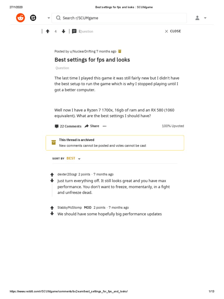Screen dimensions: 224x299
Task: Share the post
Action: pyautogui.click(x=92, y=126)
